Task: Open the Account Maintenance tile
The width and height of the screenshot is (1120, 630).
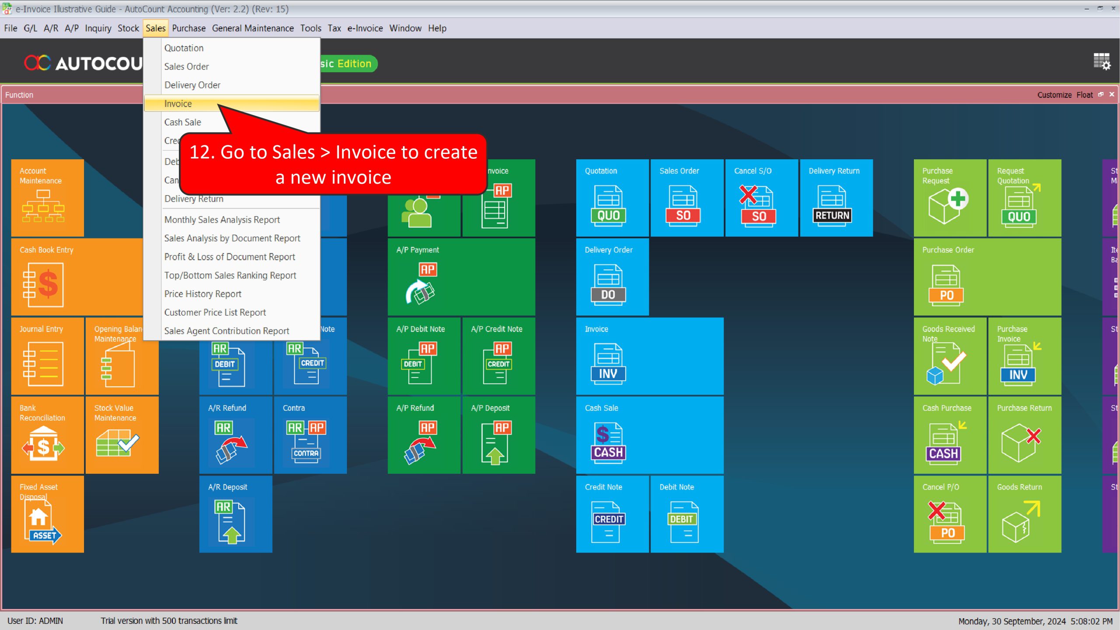Action: [47, 198]
